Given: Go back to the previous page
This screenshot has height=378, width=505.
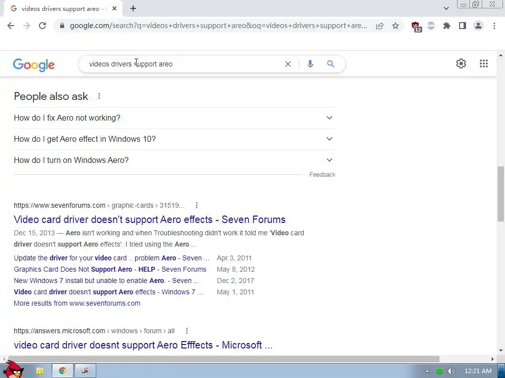Looking at the screenshot, I should click(11, 26).
